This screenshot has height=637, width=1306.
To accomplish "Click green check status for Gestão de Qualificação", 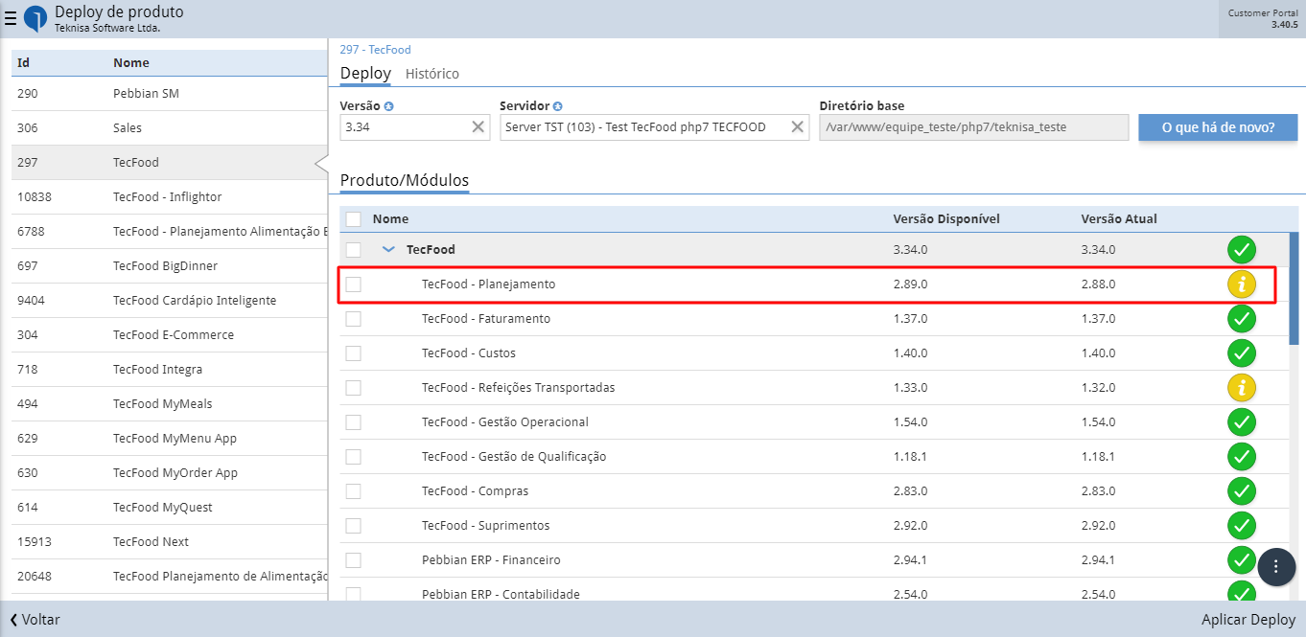I will coord(1242,457).
